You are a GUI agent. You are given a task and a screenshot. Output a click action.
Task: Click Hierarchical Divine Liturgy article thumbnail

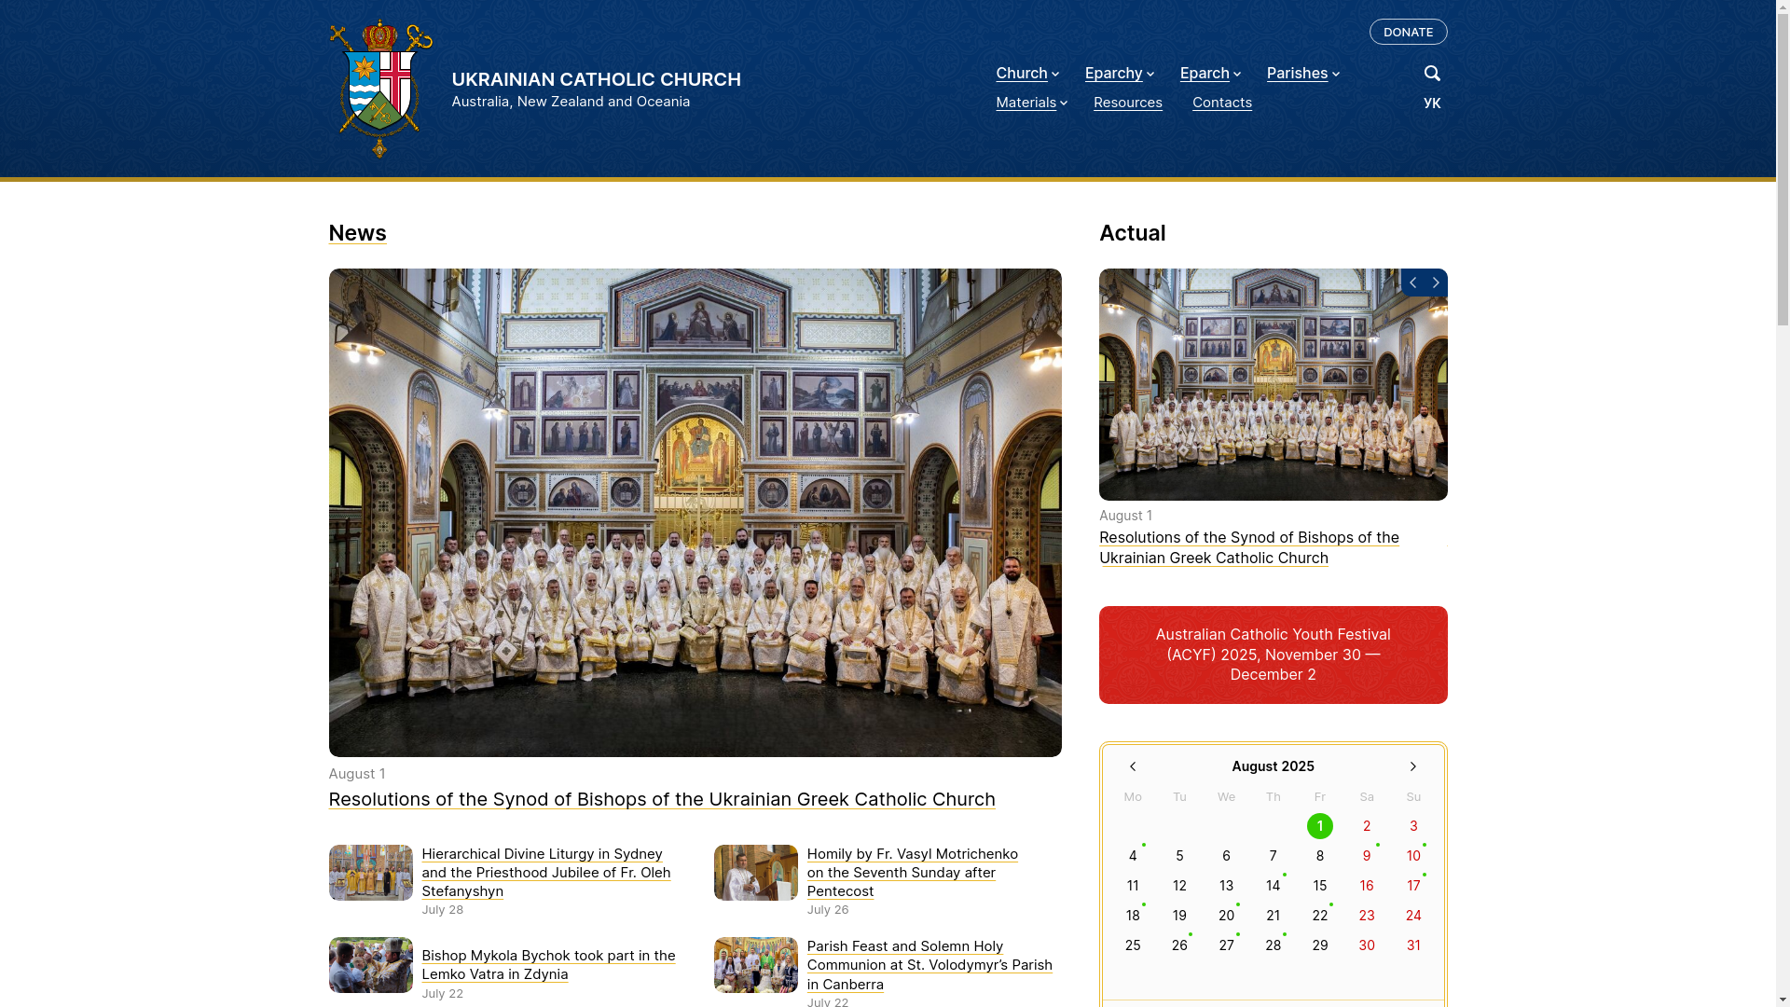point(370,873)
